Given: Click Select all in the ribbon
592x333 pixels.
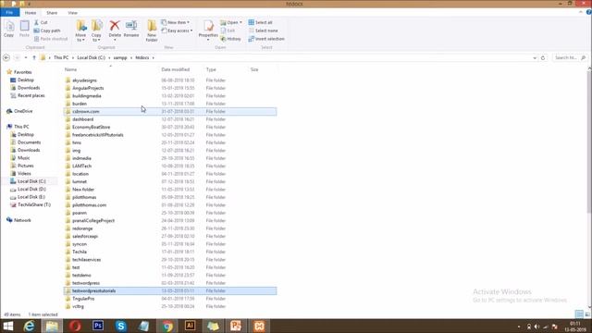Looking at the screenshot, I should (x=261, y=22).
